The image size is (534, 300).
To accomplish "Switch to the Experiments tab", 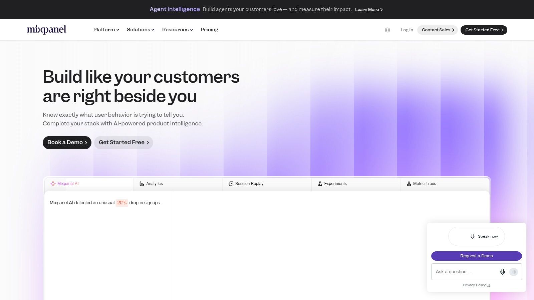I will coord(356,184).
